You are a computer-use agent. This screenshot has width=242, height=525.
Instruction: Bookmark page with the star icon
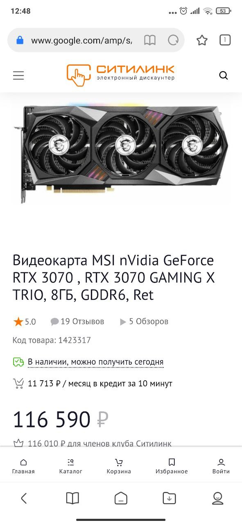click(x=202, y=40)
